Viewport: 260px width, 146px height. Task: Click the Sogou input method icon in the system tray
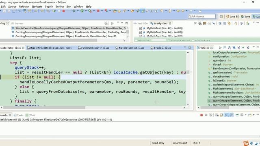246,143
